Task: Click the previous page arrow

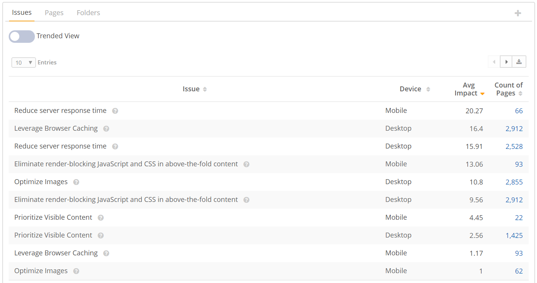Action: [x=494, y=62]
